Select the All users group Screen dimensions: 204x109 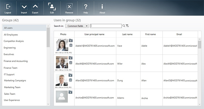pyautogui.click(x=24, y=28)
